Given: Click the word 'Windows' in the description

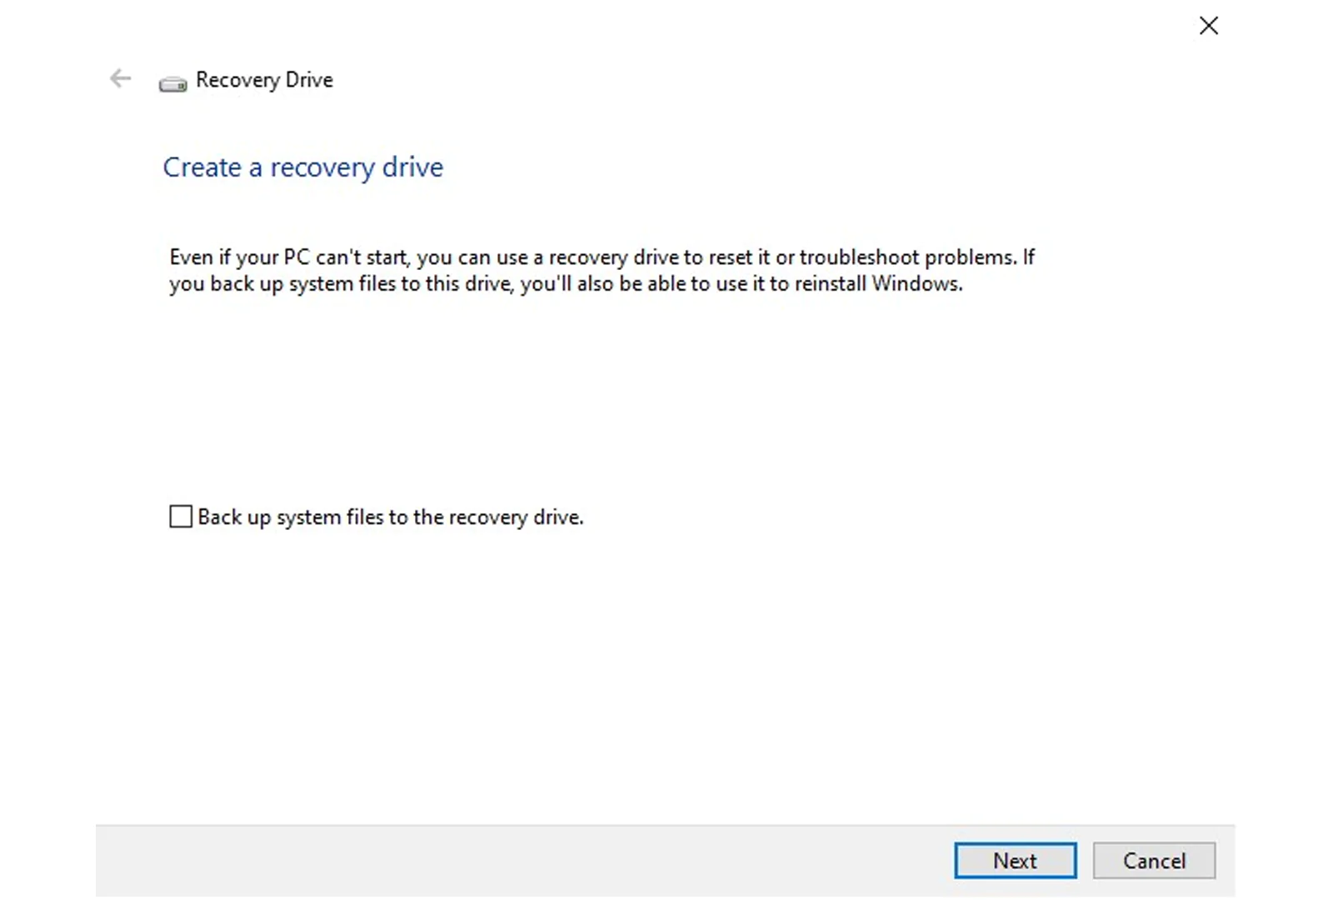Looking at the screenshot, I should click(x=916, y=283).
